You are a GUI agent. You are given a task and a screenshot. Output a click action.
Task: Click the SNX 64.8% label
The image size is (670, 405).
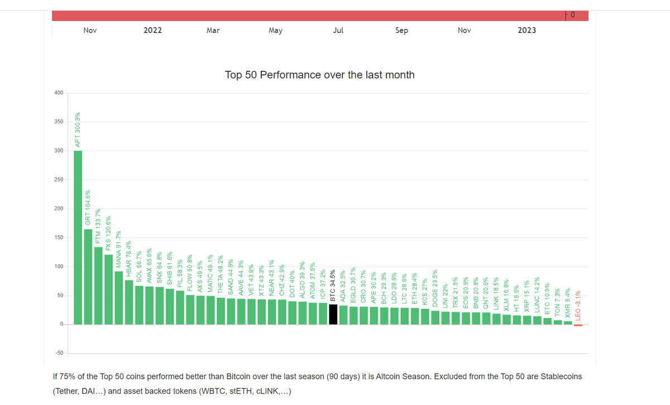(160, 268)
